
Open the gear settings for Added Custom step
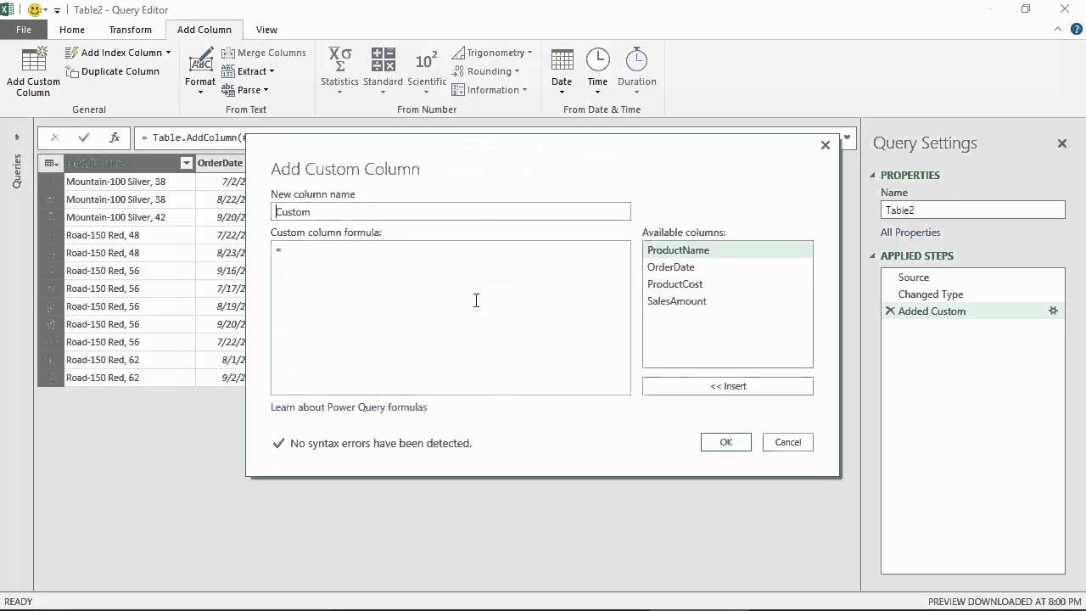1053,311
